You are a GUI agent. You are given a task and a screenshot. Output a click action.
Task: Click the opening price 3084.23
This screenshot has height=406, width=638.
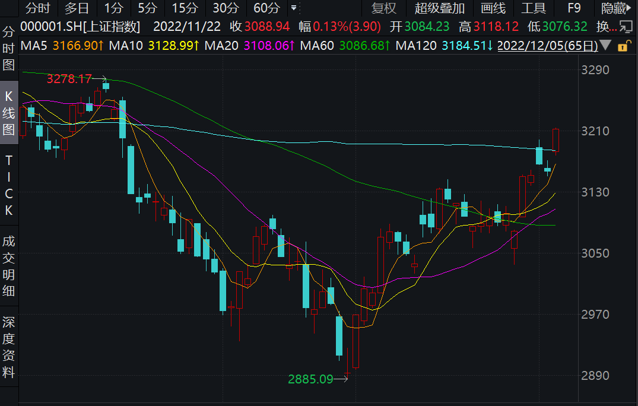tap(427, 27)
